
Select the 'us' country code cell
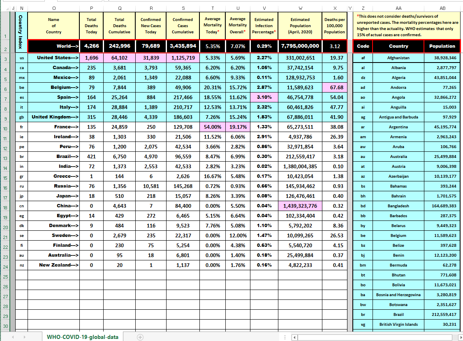click(x=21, y=58)
